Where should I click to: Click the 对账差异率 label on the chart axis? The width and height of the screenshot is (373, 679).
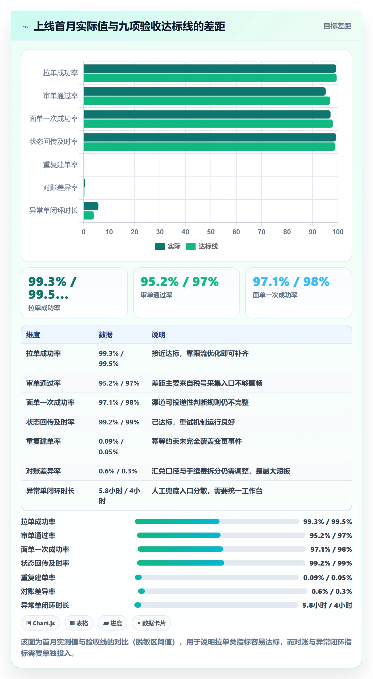pos(60,187)
